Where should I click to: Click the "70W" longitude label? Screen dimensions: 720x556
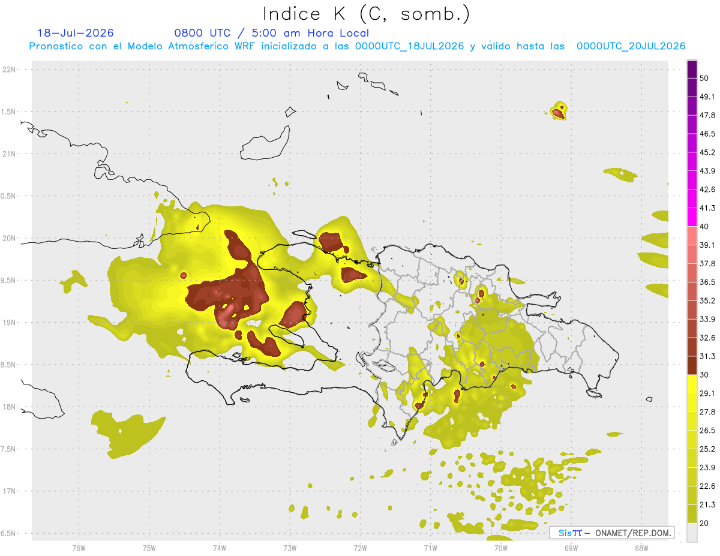point(500,548)
